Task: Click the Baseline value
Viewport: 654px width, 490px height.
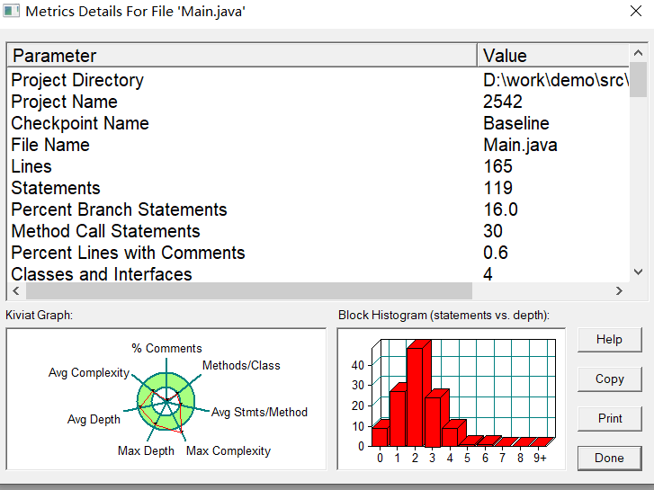Action: tap(516, 123)
